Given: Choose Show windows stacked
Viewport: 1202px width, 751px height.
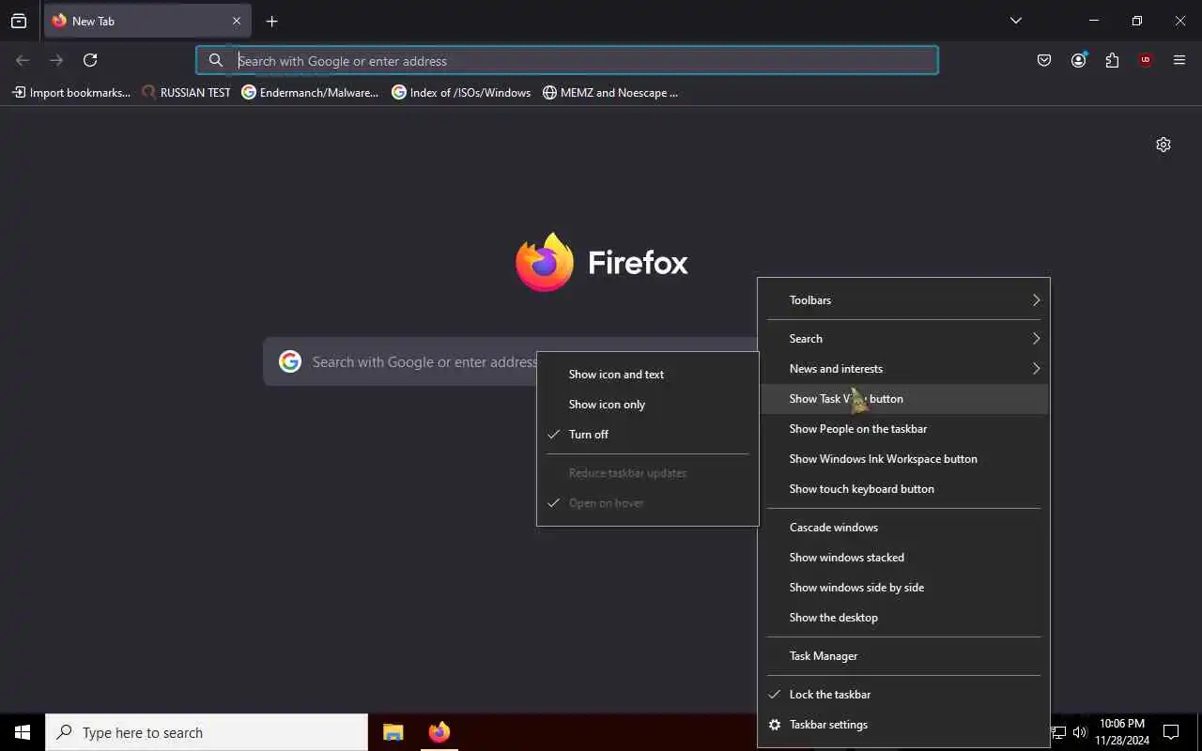Looking at the screenshot, I should coord(904,558).
